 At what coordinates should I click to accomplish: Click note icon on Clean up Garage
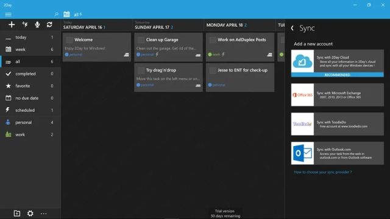pos(198,55)
